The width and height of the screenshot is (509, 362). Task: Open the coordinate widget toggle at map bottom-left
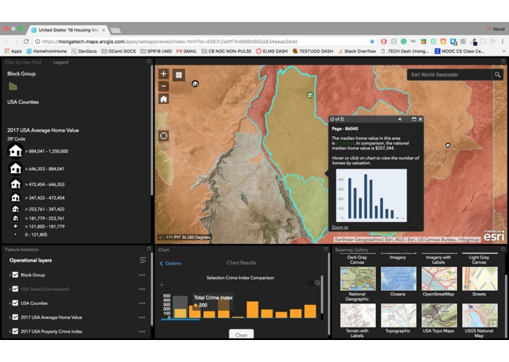click(x=160, y=237)
